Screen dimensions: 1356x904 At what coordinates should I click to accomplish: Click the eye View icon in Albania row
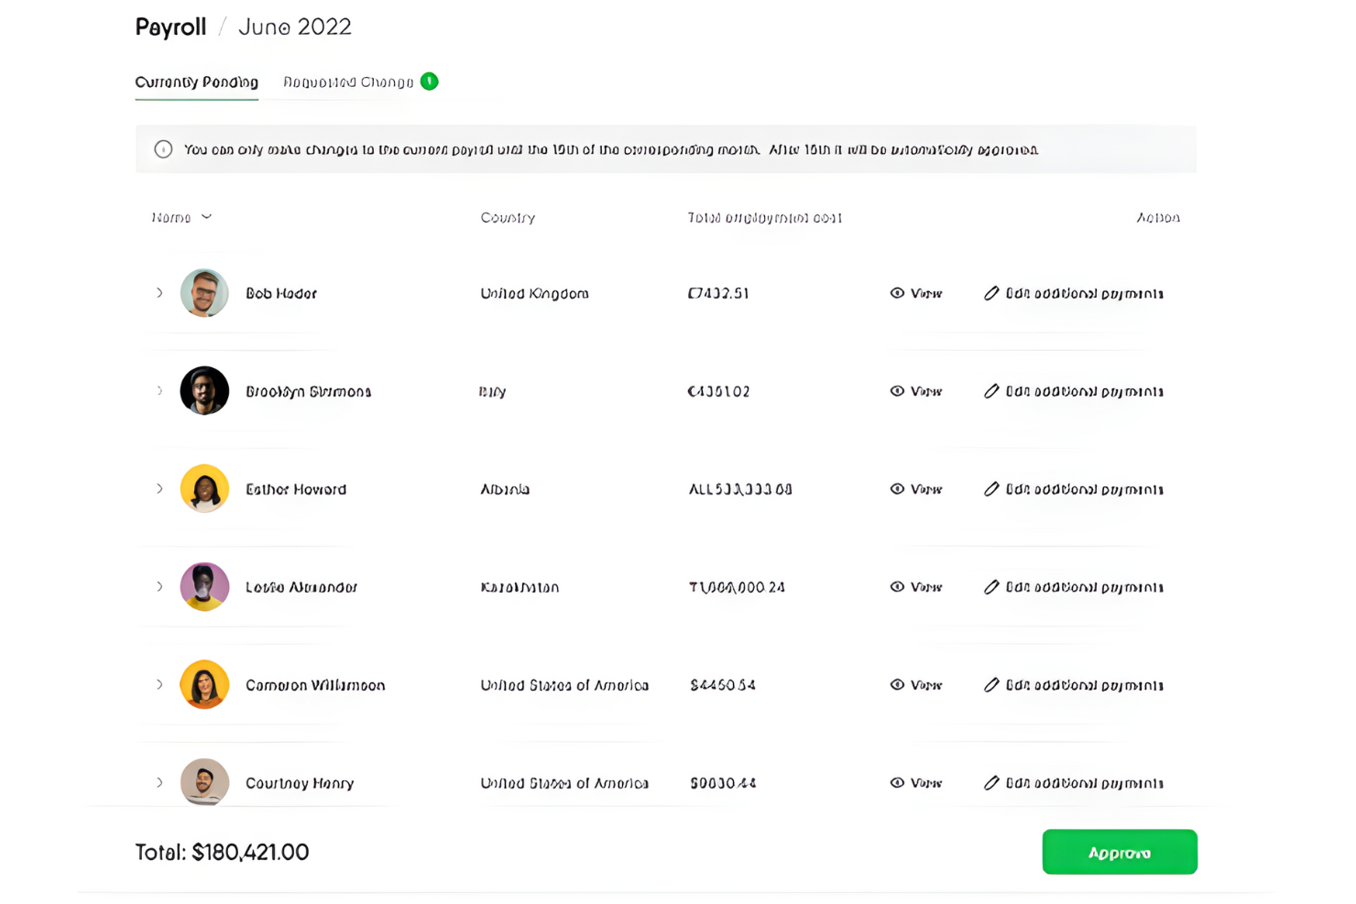[x=897, y=489]
